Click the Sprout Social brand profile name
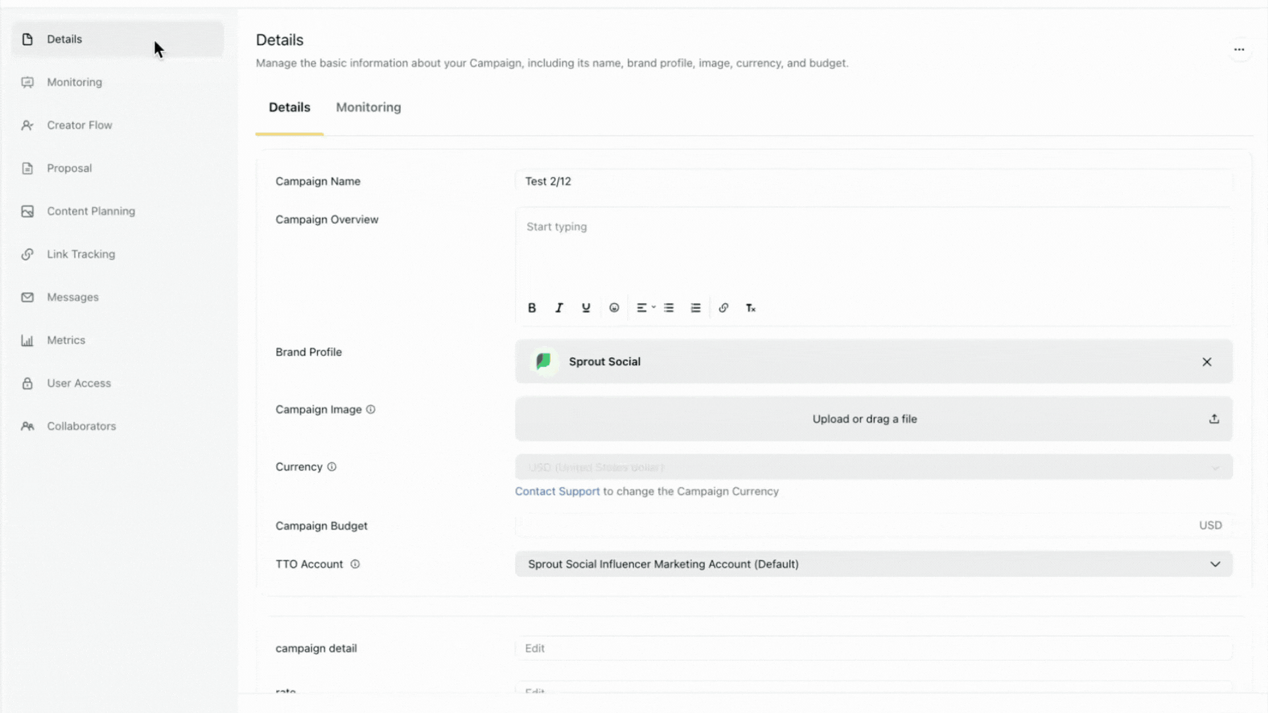The width and height of the screenshot is (1268, 713). point(605,362)
